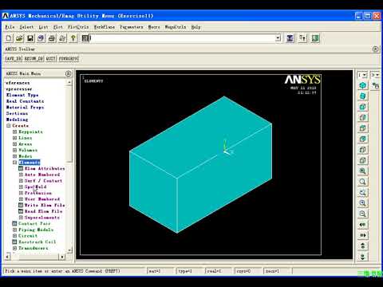This screenshot has height=287, width=383.
Task: Open the Plot menu
Action: 58,27
